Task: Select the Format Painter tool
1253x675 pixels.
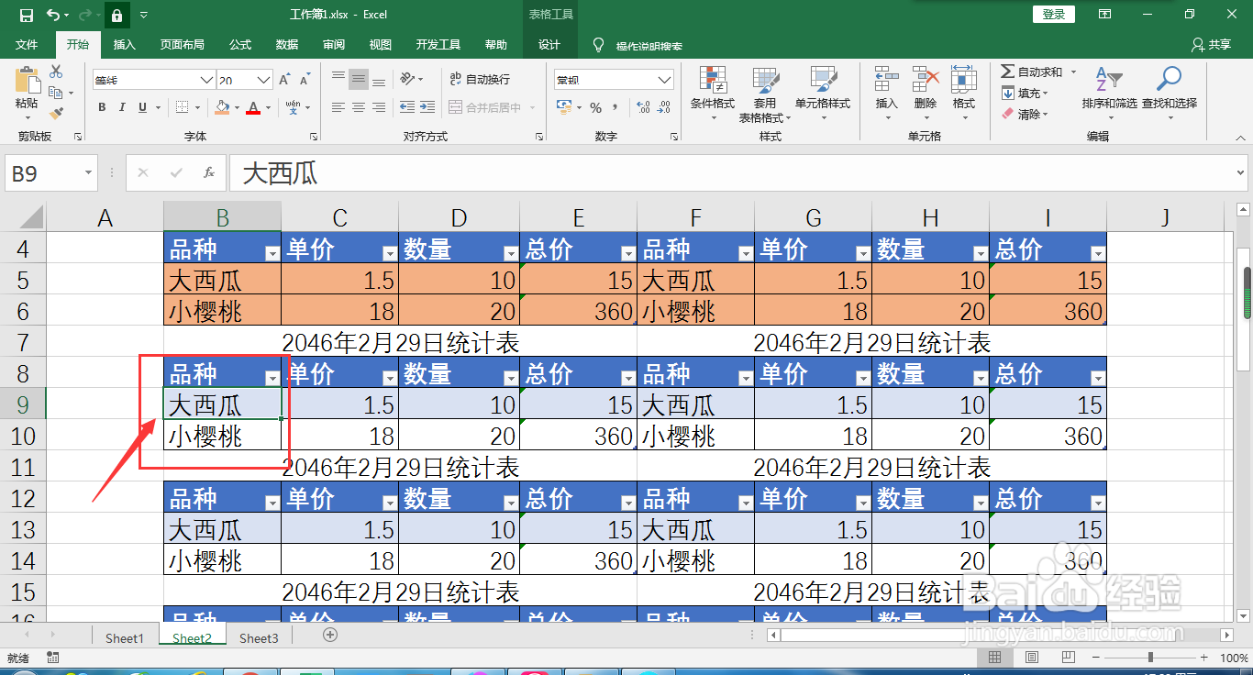Action: [55, 112]
